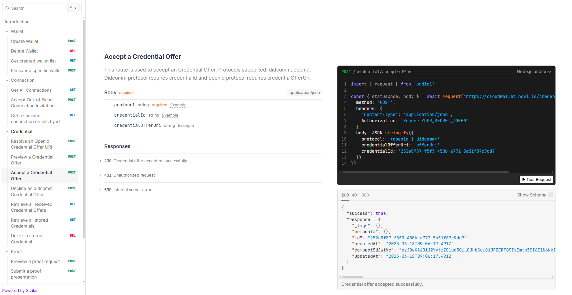This screenshot has height=295, width=572.
Task: Expand the 200 response chevron
Action: click(x=100, y=161)
